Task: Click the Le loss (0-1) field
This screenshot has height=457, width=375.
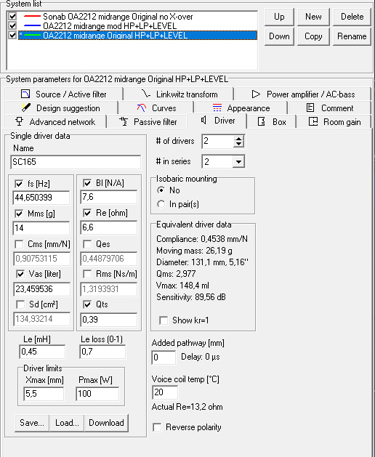Action: pos(102,352)
